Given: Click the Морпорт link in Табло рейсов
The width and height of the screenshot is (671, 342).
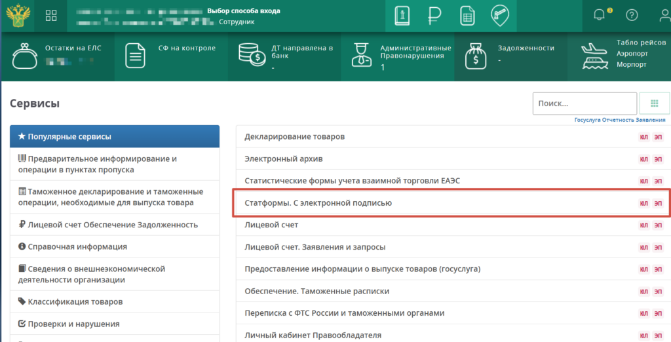Looking at the screenshot, I should click(631, 65).
